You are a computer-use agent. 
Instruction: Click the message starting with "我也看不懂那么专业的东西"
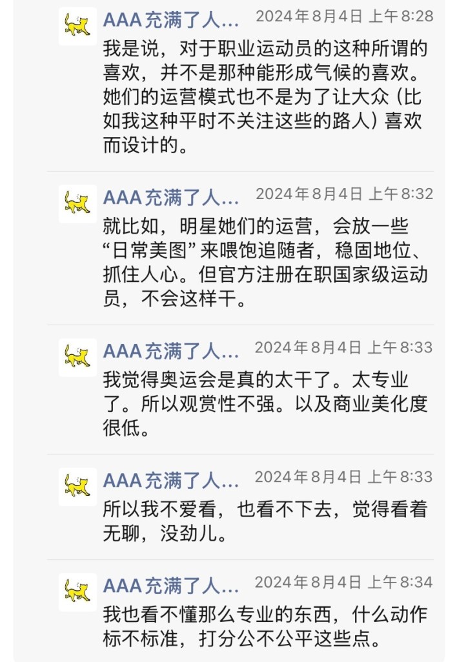[265, 626]
